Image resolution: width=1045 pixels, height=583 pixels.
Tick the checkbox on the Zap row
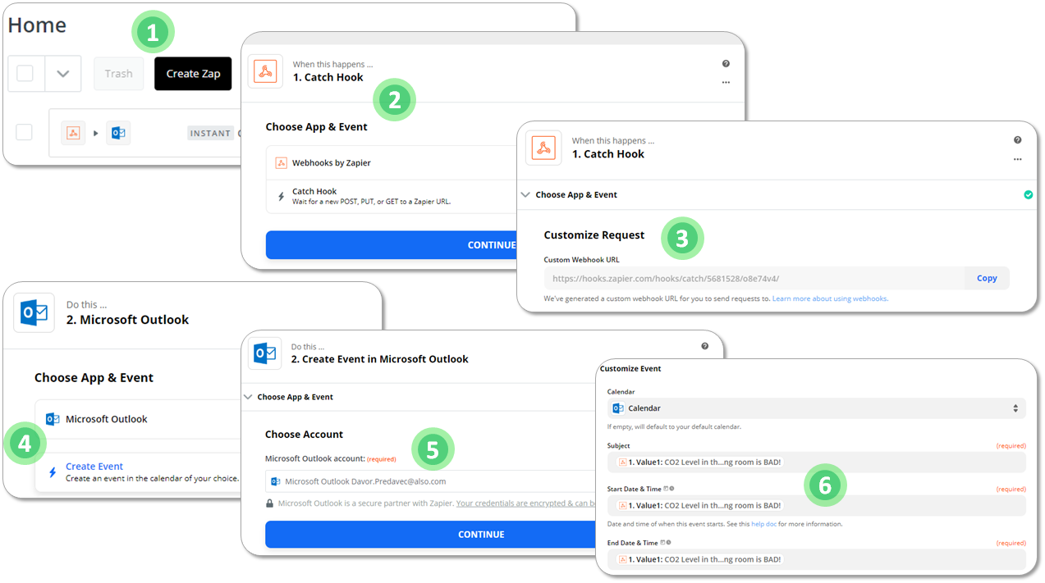pyautogui.click(x=25, y=133)
